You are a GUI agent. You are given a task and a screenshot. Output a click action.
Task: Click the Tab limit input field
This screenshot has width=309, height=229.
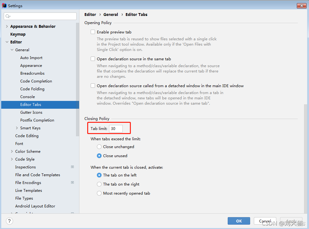tap(116, 128)
